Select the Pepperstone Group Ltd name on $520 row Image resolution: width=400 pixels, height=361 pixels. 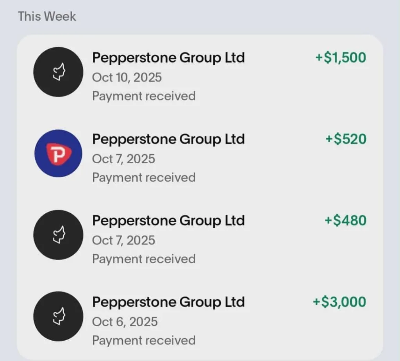pos(168,139)
